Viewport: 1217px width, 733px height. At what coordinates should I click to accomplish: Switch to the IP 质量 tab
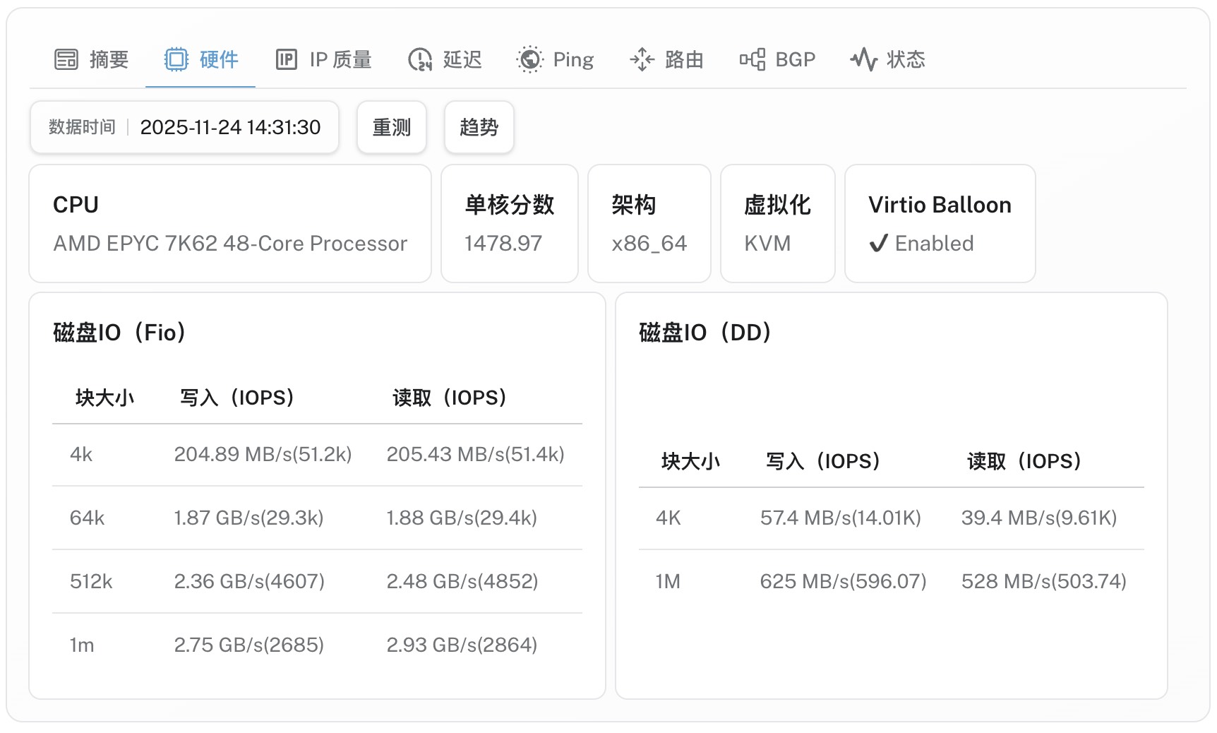340,59
